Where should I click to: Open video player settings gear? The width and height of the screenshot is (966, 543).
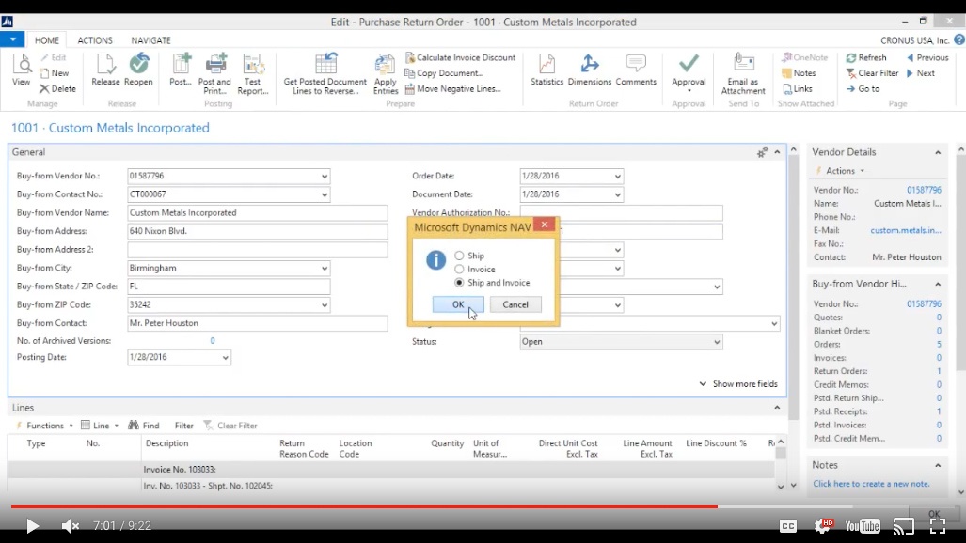point(823,526)
